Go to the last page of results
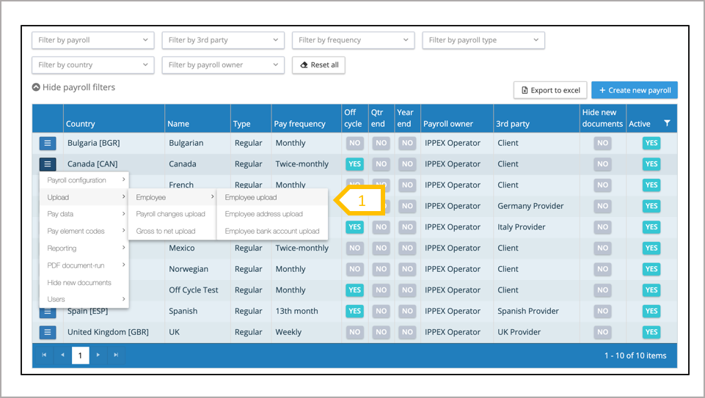This screenshot has width=705, height=398. pyautogui.click(x=116, y=355)
